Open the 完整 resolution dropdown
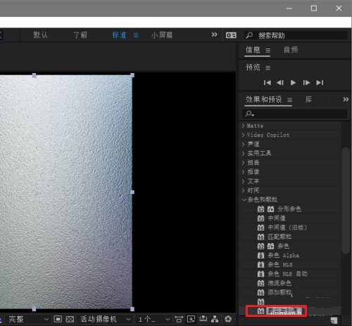The image size is (352, 326). [x=28, y=319]
